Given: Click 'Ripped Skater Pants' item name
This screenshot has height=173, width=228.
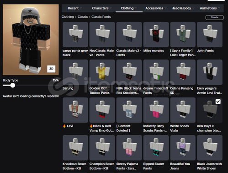Looking at the screenshot, I should 154,166.
